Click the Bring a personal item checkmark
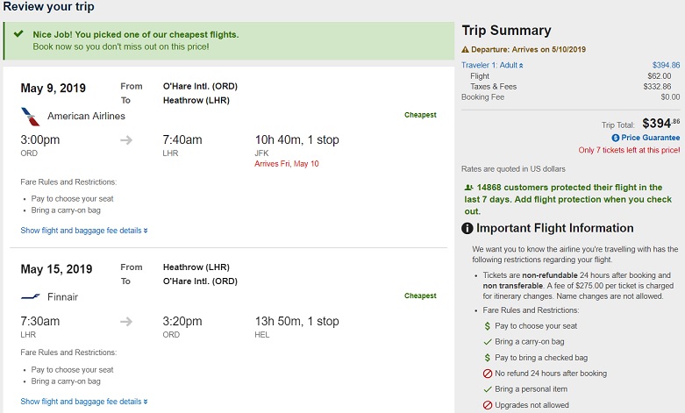The width and height of the screenshot is (685, 413). pyautogui.click(x=488, y=389)
